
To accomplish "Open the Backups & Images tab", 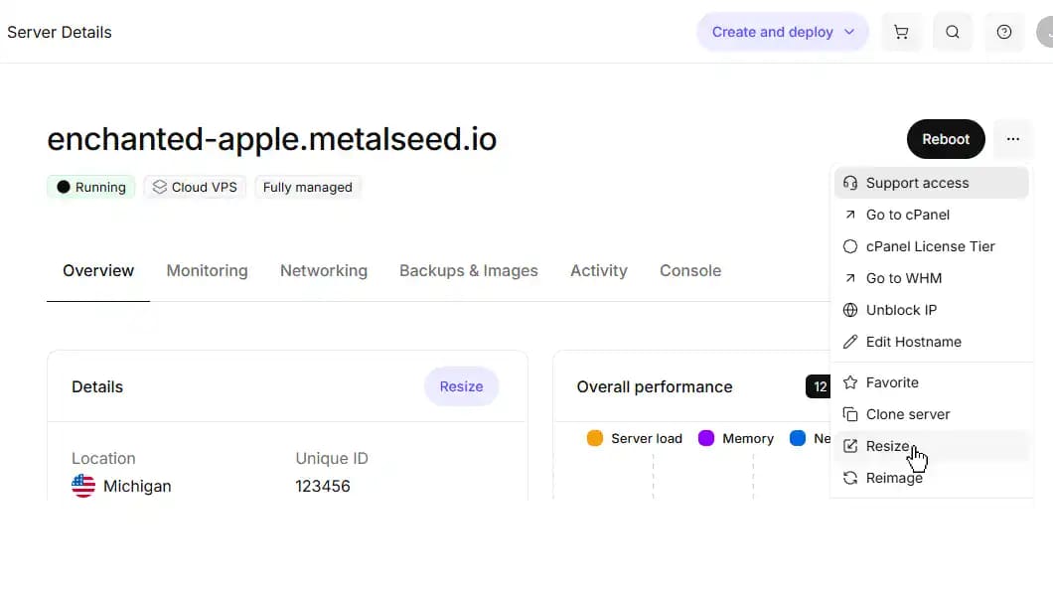I will point(468,270).
